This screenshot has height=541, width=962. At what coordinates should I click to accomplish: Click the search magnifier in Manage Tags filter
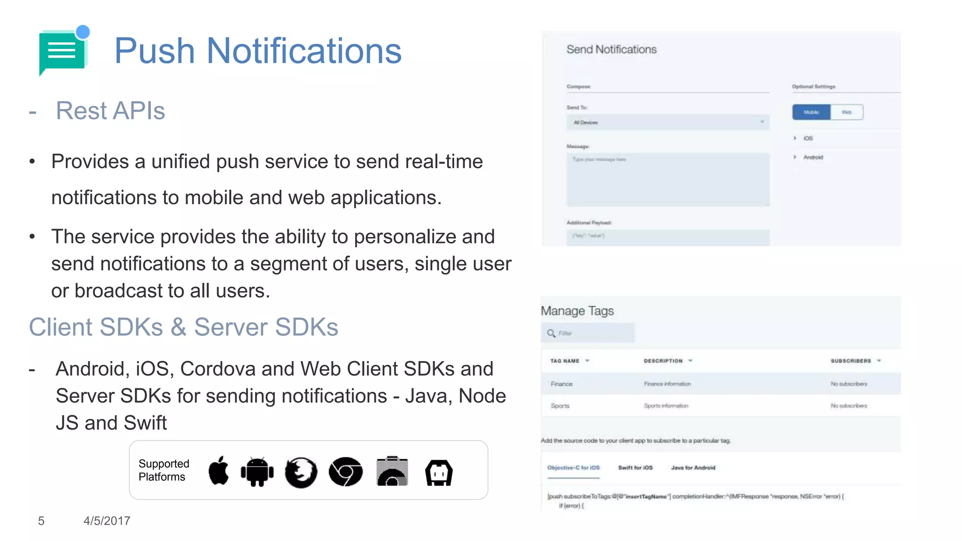point(551,333)
